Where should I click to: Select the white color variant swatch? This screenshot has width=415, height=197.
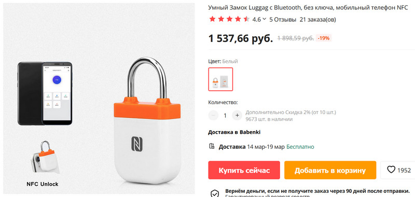click(x=220, y=79)
